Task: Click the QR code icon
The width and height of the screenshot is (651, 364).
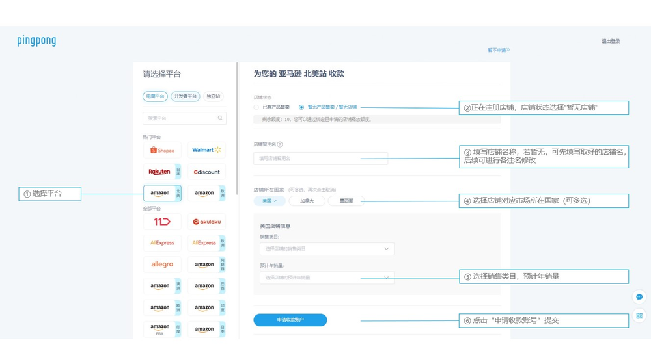Action: 639,316
